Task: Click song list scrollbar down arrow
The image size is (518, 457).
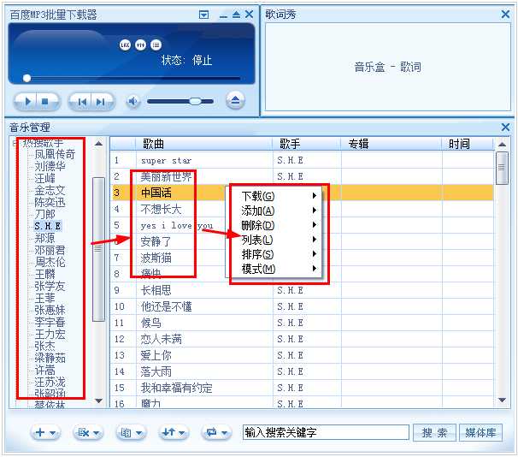Action: click(x=502, y=401)
